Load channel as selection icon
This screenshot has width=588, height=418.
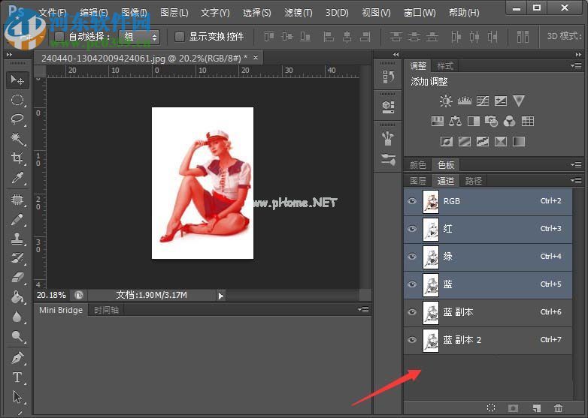pyautogui.click(x=490, y=408)
